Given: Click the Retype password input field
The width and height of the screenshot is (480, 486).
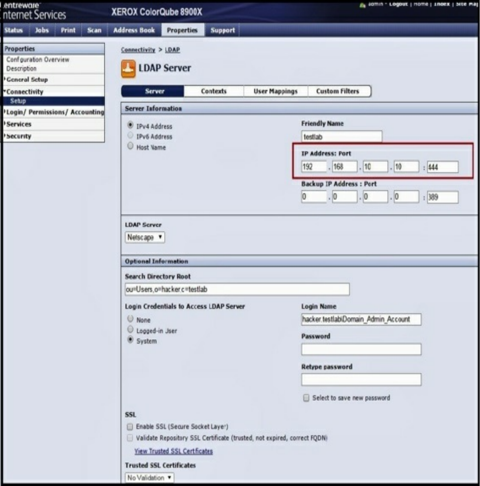Looking at the screenshot, I should click(361, 380).
